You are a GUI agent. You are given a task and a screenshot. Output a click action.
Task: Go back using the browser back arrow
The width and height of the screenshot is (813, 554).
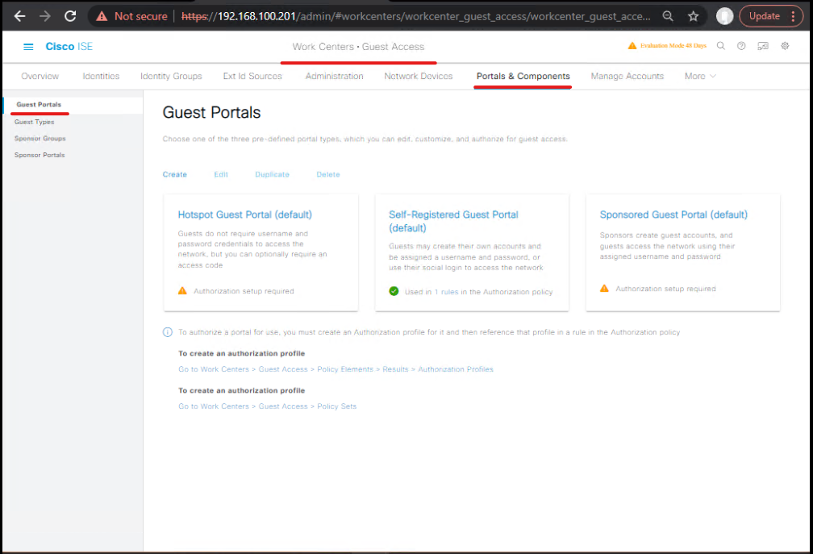click(x=19, y=16)
